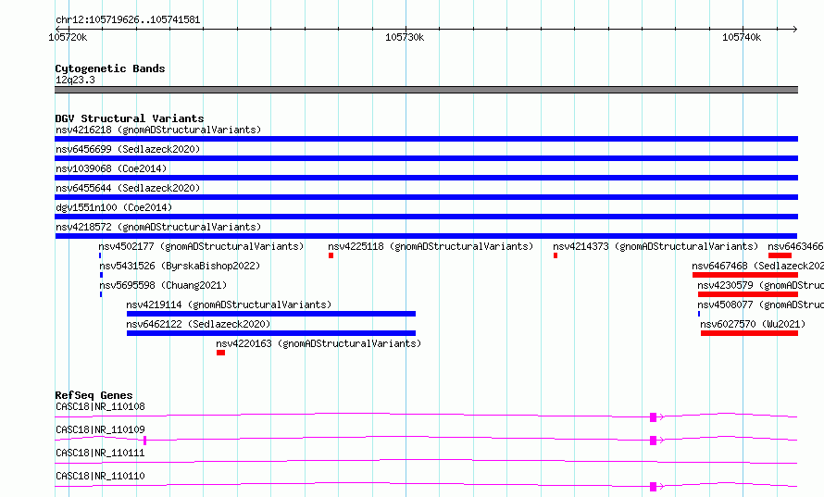Open the CASC18|NR_110109 transcript label
Screen dimensions: 824x497
[100, 429]
